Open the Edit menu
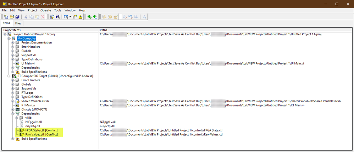The width and height of the screenshot is (354, 152). [x=12, y=10]
